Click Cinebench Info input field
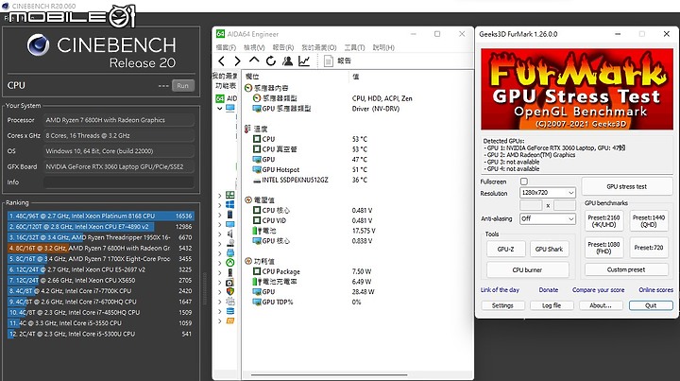Image resolution: width=680 pixels, height=381 pixels. pyautogui.click(x=118, y=182)
